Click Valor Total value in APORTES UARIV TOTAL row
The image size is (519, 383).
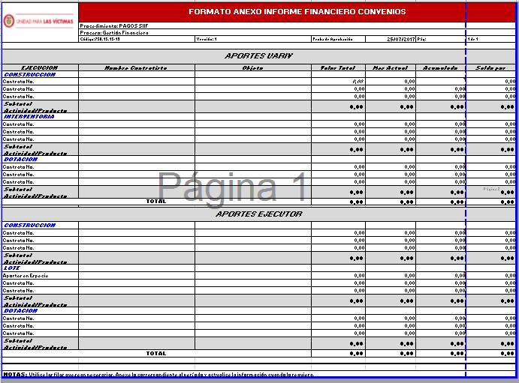coord(338,202)
